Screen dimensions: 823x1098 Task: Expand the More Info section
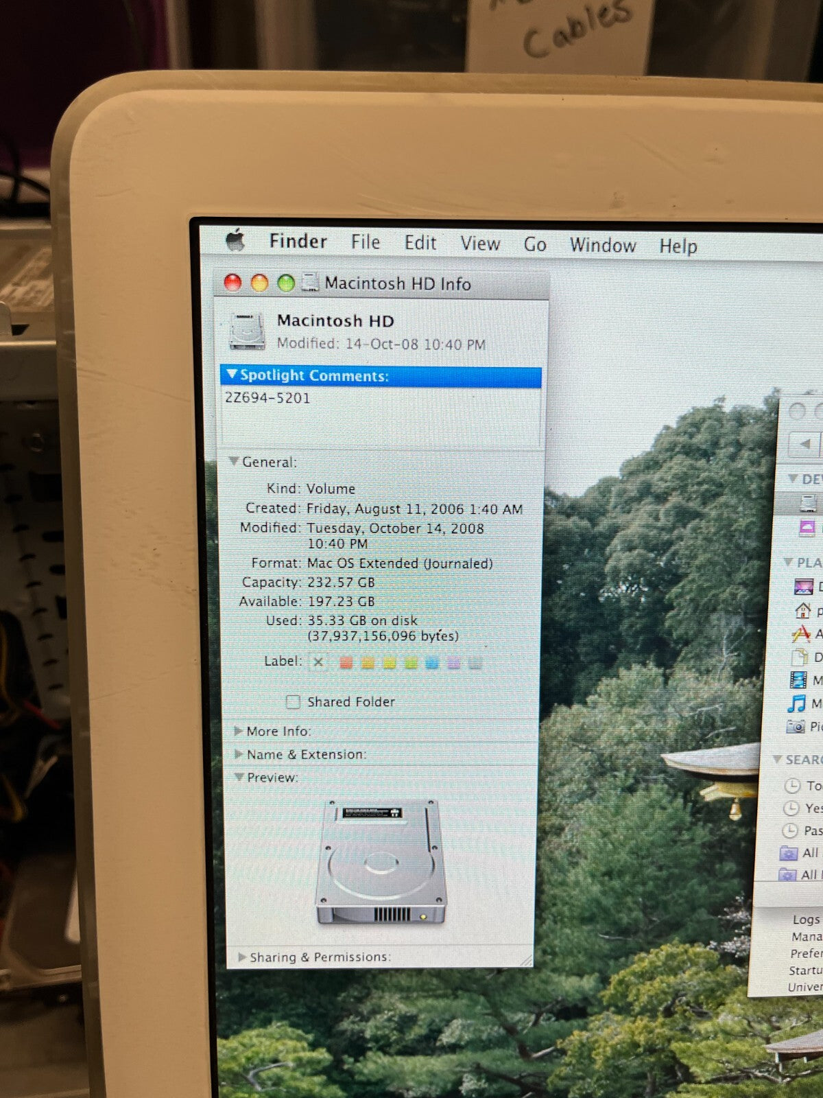pos(238,731)
